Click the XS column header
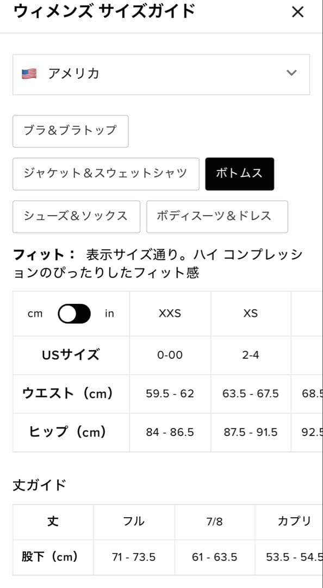The height and width of the screenshot is (588, 323). pos(251,314)
